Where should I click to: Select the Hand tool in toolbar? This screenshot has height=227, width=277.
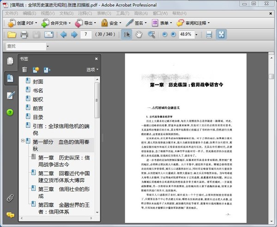pyautogui.click(x=139, y=34)
